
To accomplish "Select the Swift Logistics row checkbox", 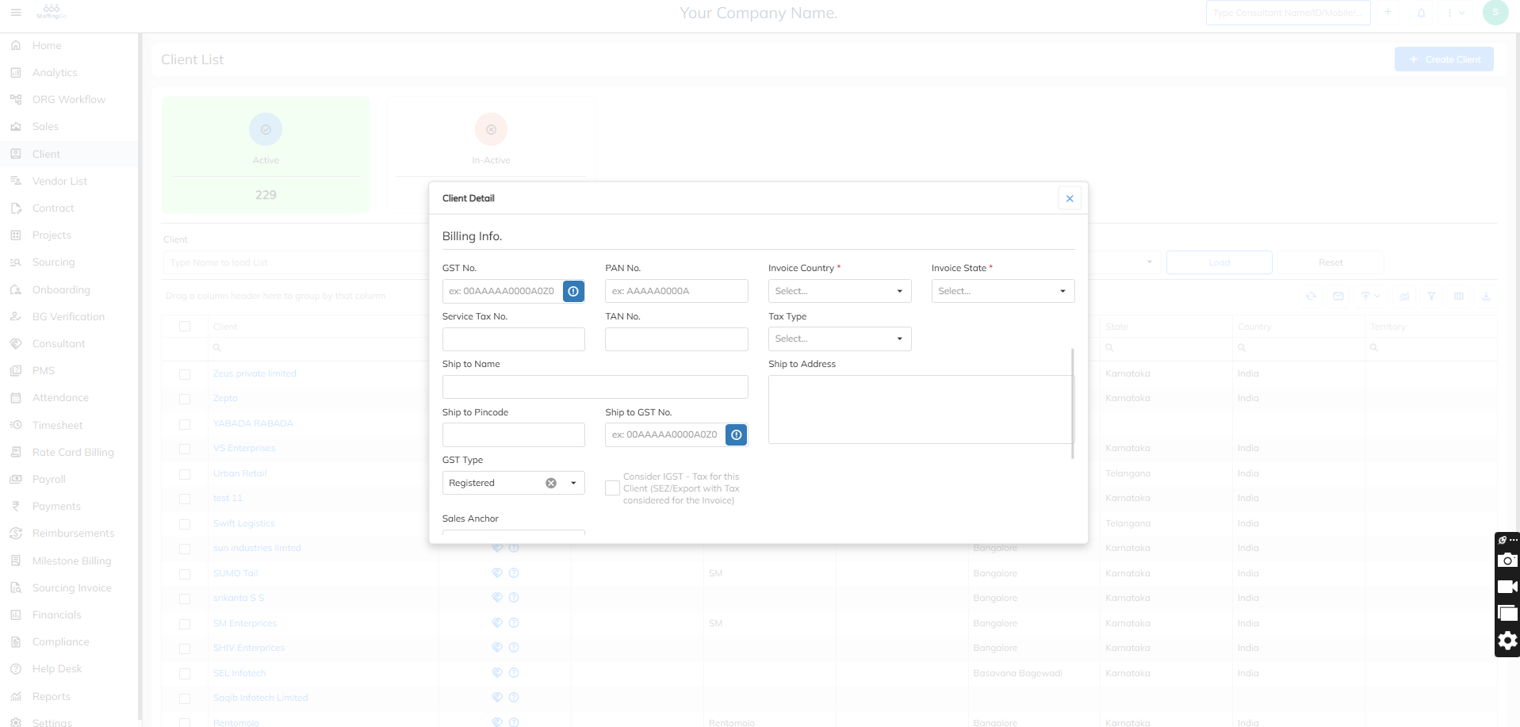I will [x=185, y=524].
